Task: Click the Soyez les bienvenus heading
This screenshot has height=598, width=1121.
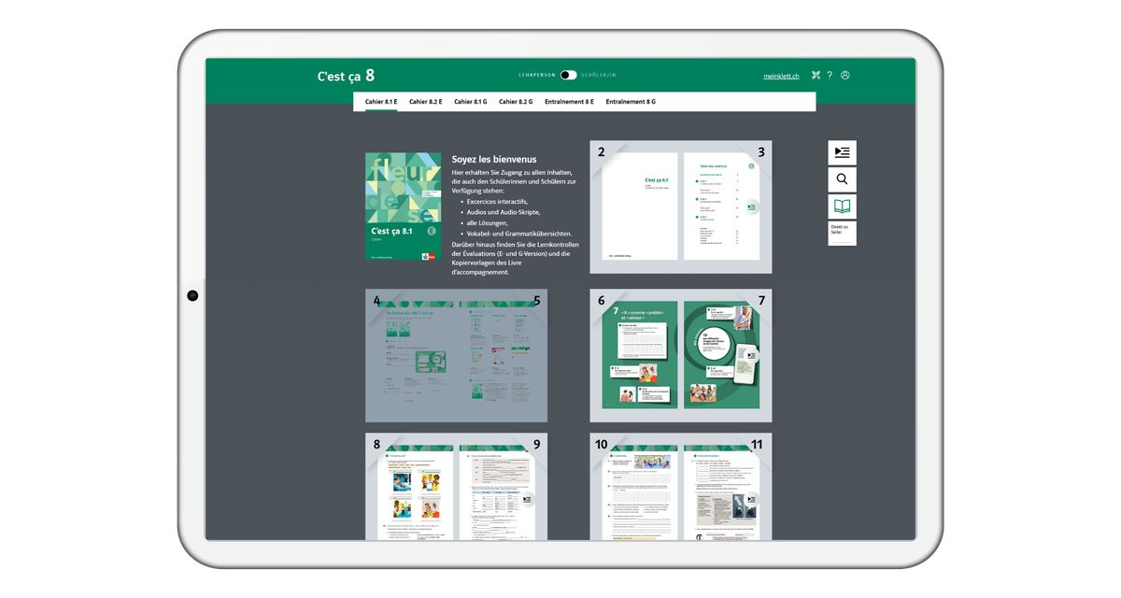Action: 494,159
